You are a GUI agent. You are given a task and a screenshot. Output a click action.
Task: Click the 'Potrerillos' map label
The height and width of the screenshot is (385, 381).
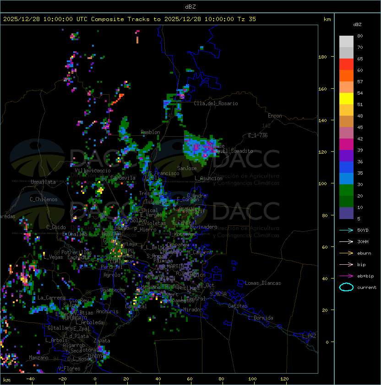click(76, 252)
